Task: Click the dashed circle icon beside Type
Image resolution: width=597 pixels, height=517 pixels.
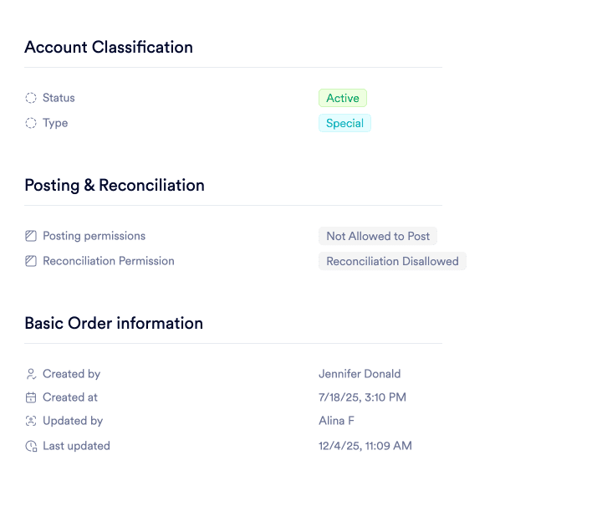Action: click(31, 123)
